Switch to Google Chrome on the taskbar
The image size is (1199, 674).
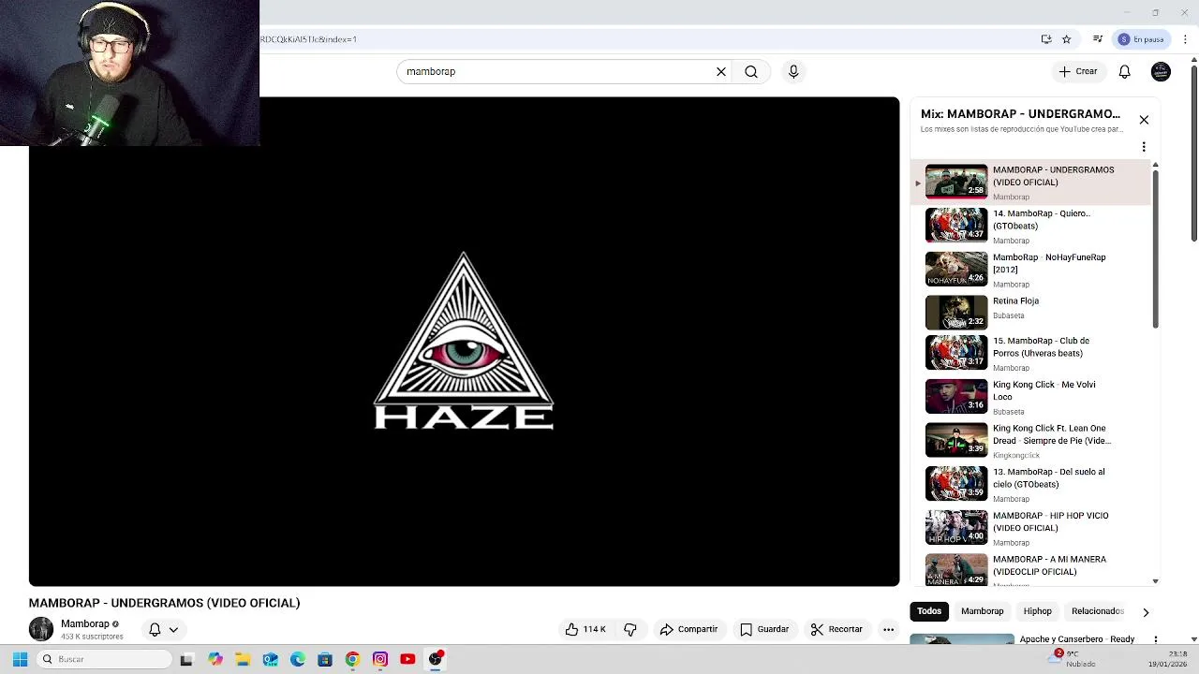[x=352, y=659]
